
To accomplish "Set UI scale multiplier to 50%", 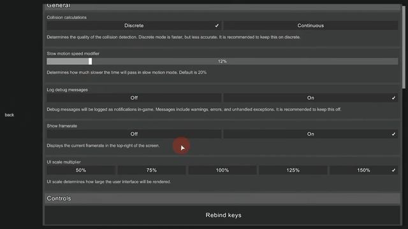I will pyautogui.click(x=81, y=170).
